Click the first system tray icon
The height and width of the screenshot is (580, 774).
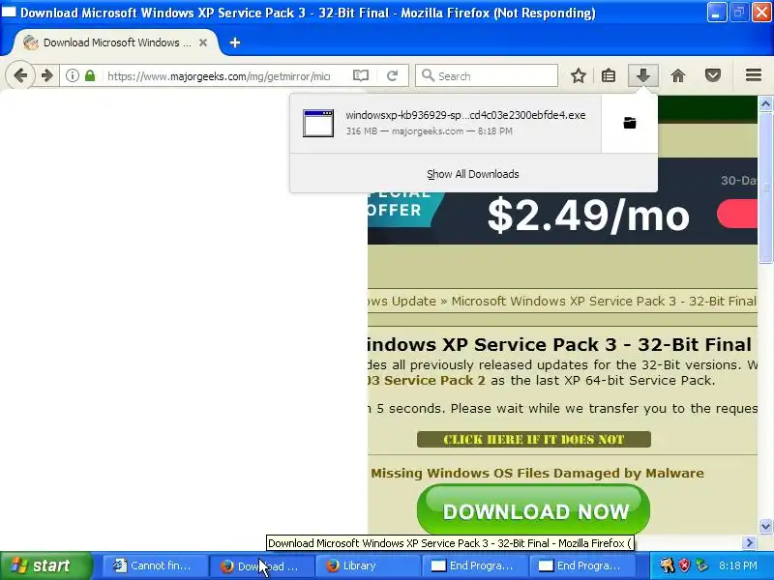668,565
